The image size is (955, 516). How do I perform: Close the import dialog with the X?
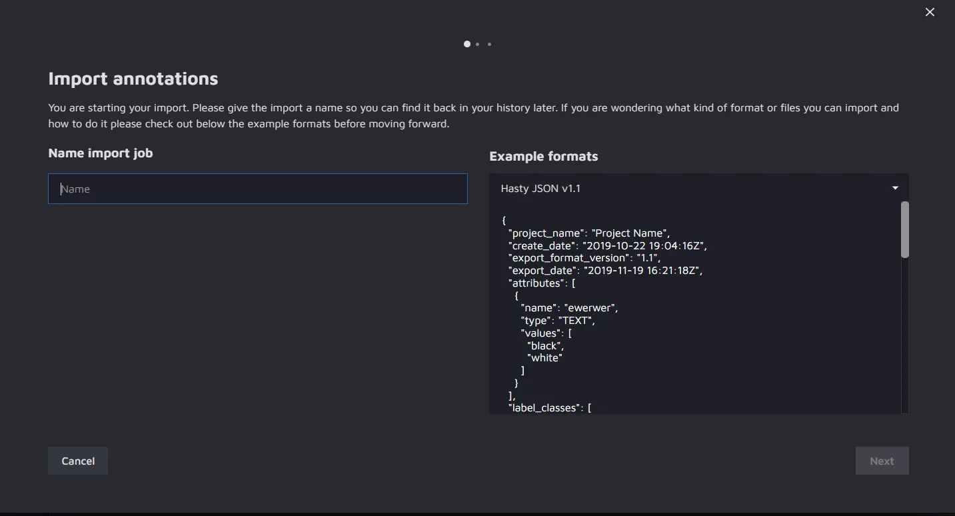930,12
